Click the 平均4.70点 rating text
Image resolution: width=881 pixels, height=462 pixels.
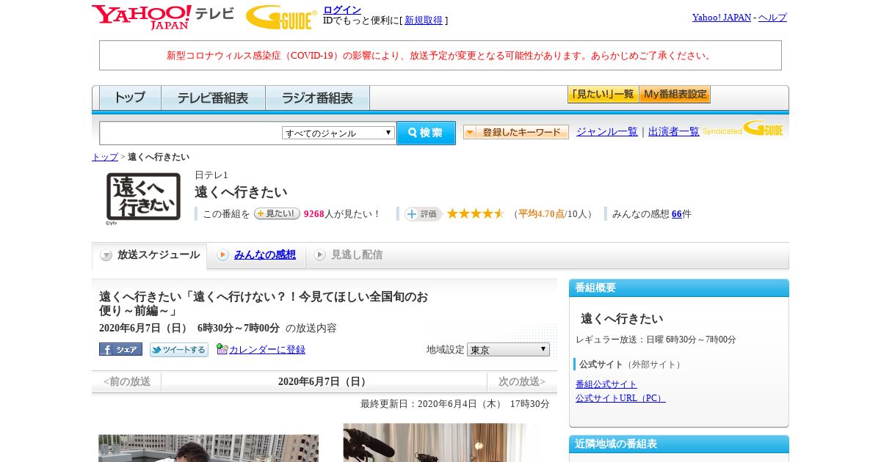point(541,214)
